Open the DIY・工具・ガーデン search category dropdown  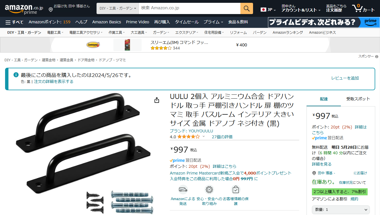click(118, 8)
